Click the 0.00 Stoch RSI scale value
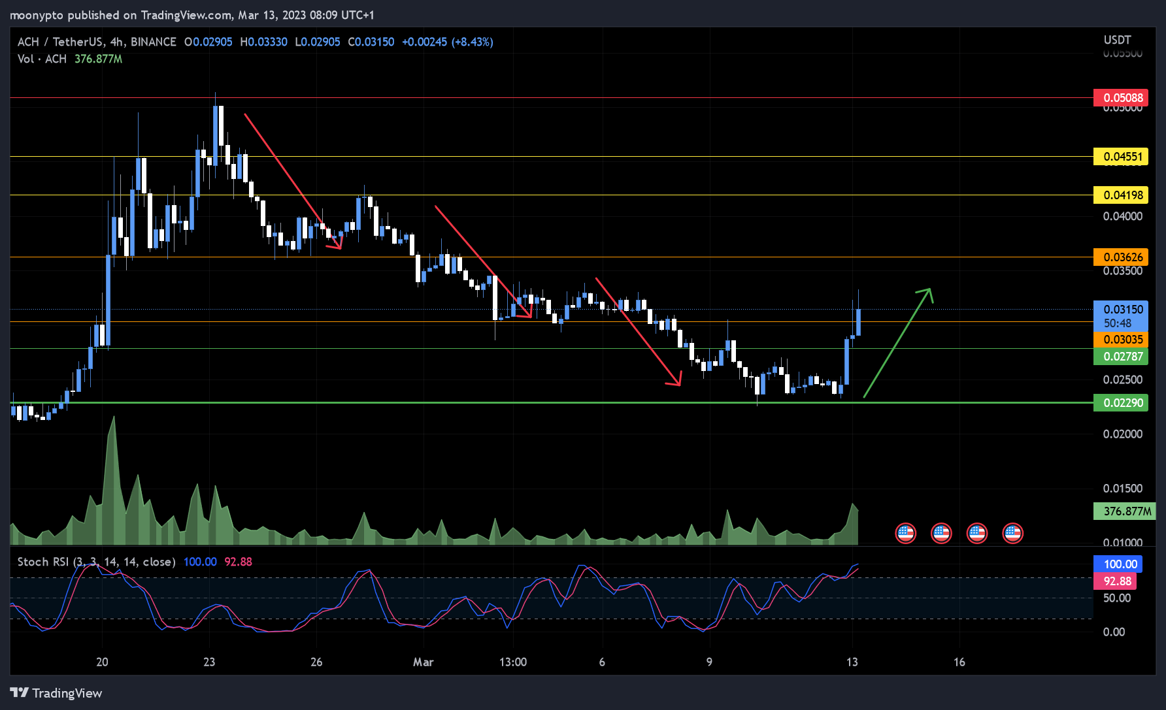Screen dimensions: 1166x710 (1114, 632)
